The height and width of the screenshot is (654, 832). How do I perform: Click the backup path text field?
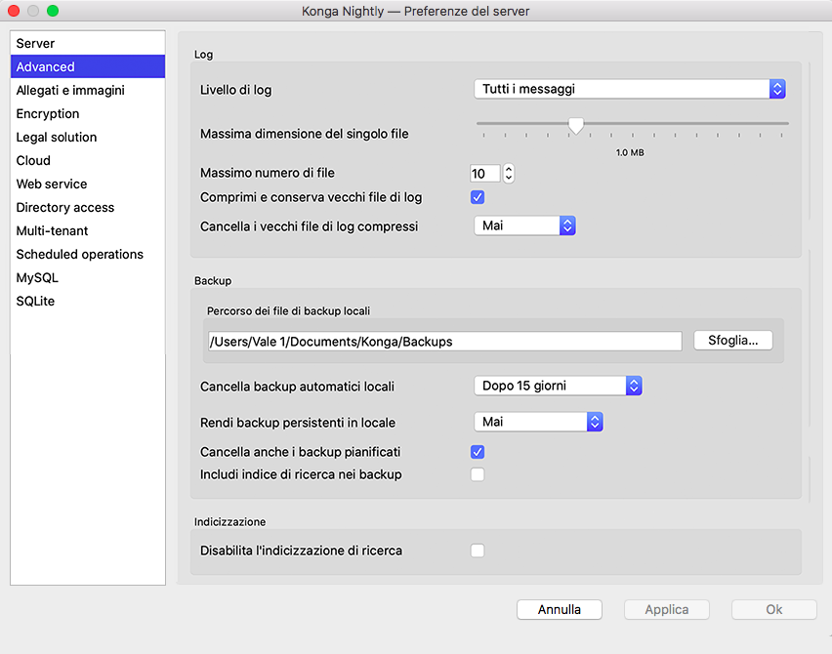[x=444, y=341]
